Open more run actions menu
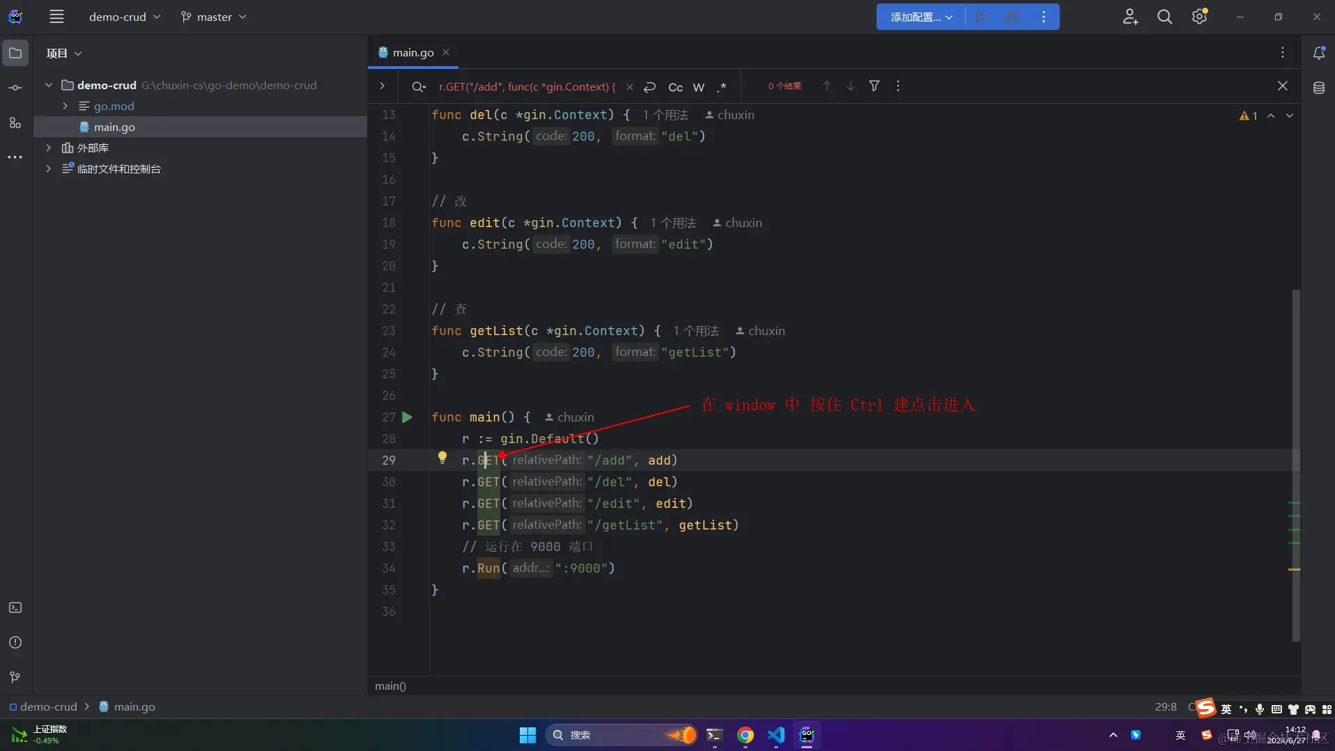This screenshot has width=1335, height=751. pyautogui.click(x=1044, y=17)
